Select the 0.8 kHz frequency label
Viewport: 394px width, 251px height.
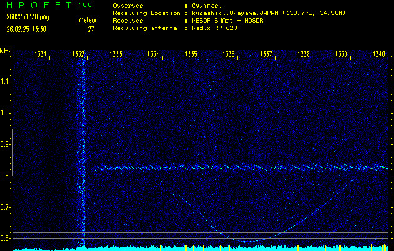tap(6, 176)
